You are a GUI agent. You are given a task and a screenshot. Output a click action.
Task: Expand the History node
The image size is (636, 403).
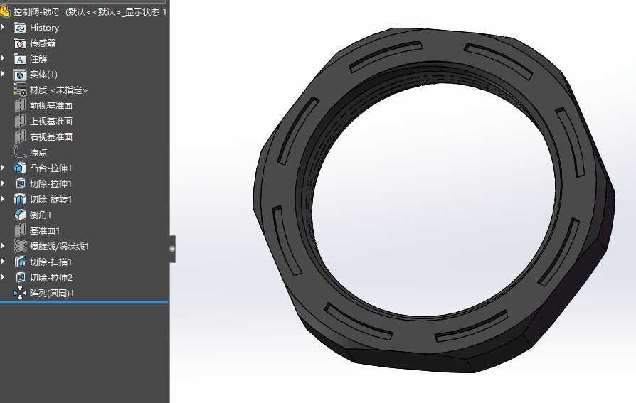pos(4,27)
